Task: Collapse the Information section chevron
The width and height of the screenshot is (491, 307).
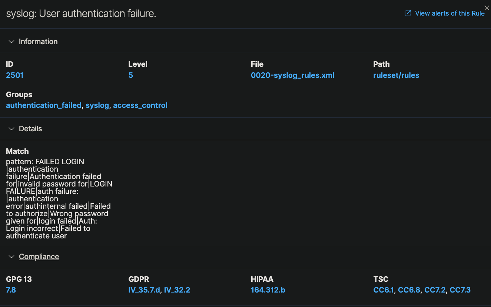Action: (x=11, y=42)
